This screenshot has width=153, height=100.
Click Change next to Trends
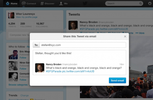(x=24, y=95)
